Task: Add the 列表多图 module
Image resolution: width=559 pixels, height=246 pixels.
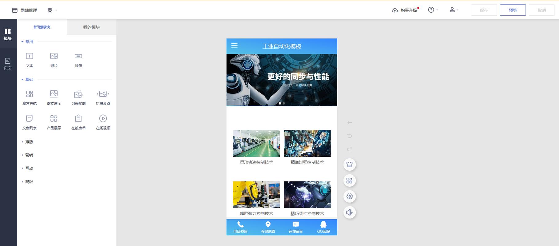Action: point(78,98)
